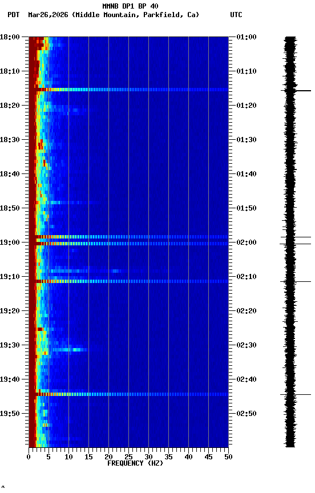Click the 5 Hz frequency axis label
Viewport: 315px width, 493px height.
click(49, 457)
